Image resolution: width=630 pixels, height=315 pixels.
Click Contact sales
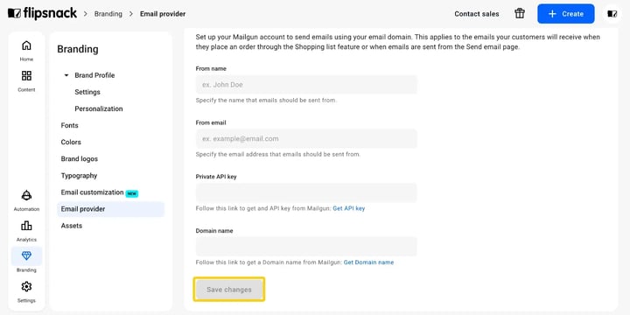tap(477, 14)
